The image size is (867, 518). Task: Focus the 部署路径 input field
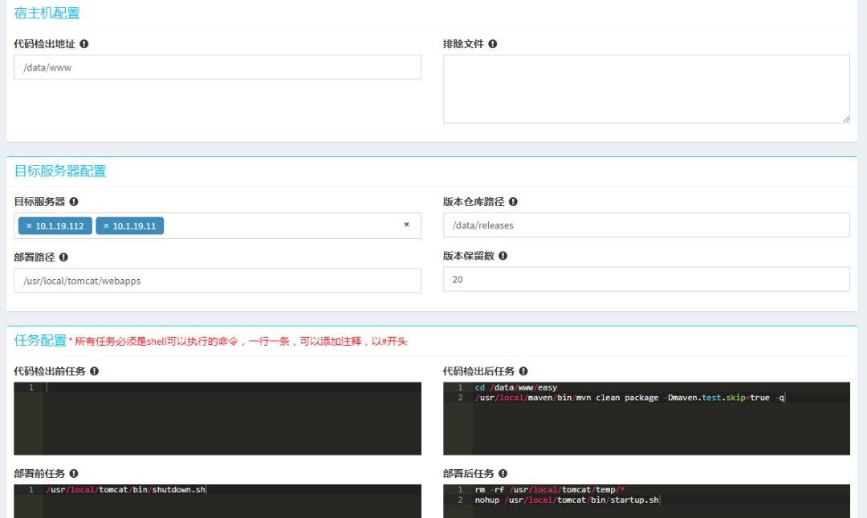point(218,281)
